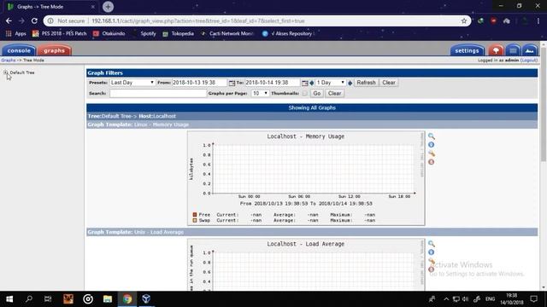
Task: Open the From date calendar picker icon
Action: click(232, 83)
